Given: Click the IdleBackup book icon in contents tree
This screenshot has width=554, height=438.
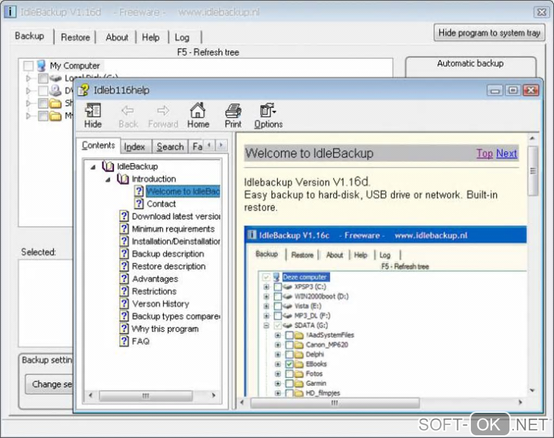Looking at the screenshot, I should pos(108,166).
